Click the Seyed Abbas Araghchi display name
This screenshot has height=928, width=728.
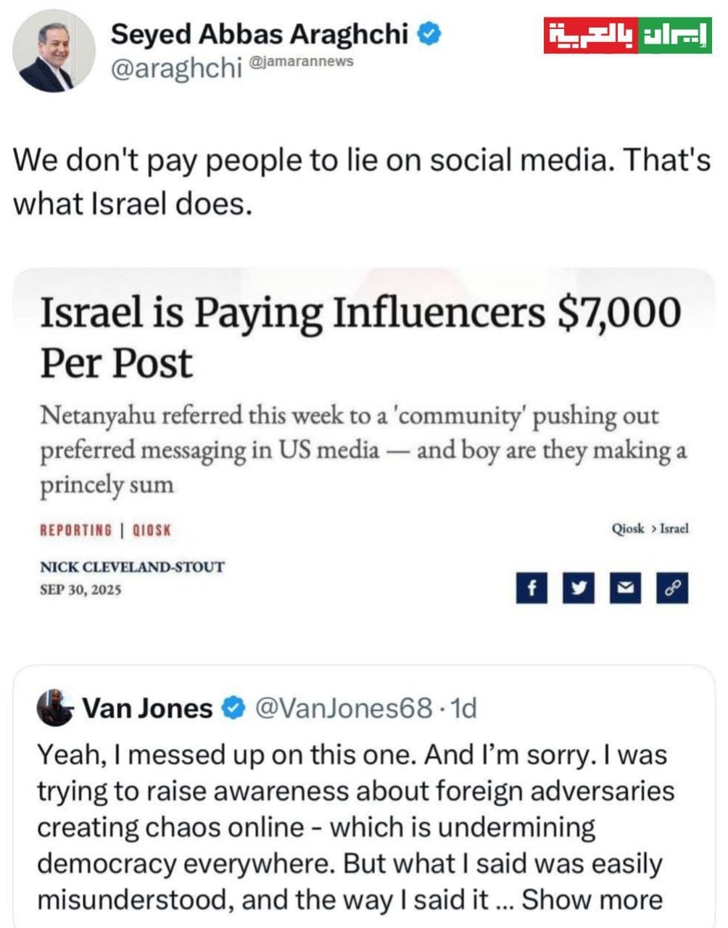click(x=259, y=33)
